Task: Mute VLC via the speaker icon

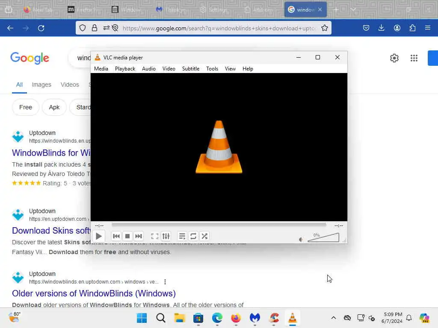Action: (x=301, y=239)
